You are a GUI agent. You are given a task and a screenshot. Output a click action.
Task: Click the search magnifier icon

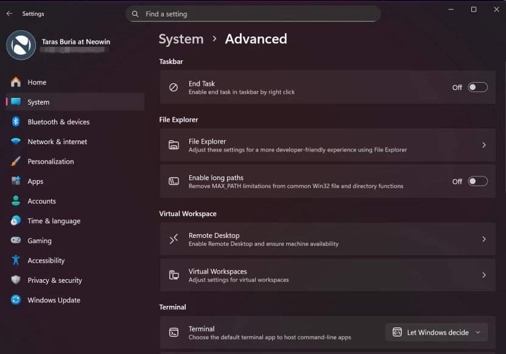pos(135,14)
